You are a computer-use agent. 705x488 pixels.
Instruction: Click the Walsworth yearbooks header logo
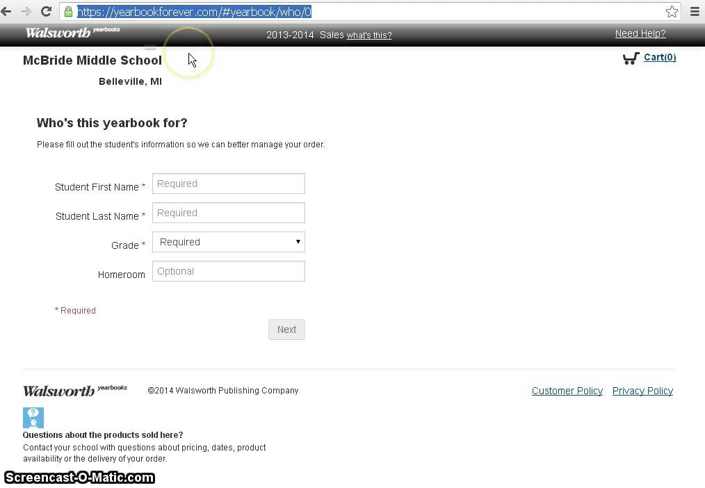coord(73,33)
